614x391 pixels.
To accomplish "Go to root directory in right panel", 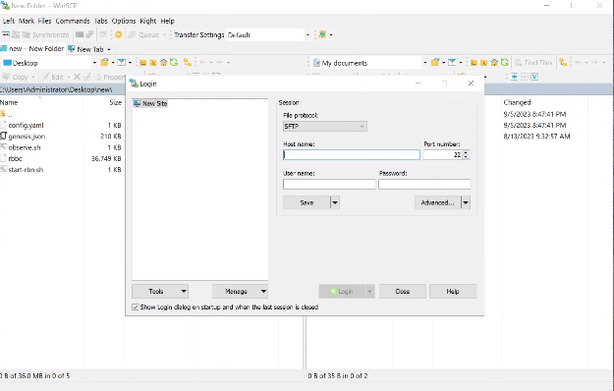I will (483, 63).
